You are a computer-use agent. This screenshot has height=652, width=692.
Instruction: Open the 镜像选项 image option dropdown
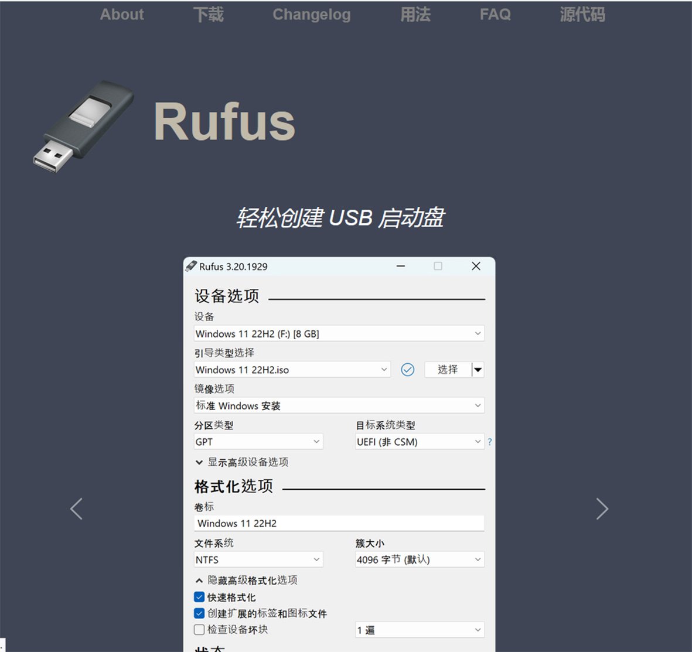(x=339, y=405)
